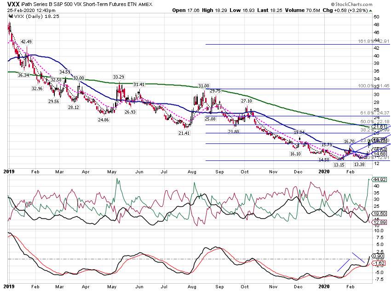Click the 50.0% 22.18 Fibonacci label
391x291 pixels.
click(375, 121)
